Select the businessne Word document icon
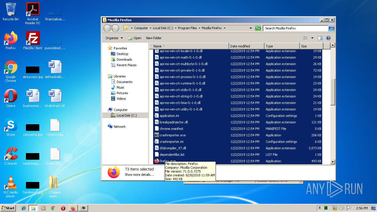 tap(33, 98)
